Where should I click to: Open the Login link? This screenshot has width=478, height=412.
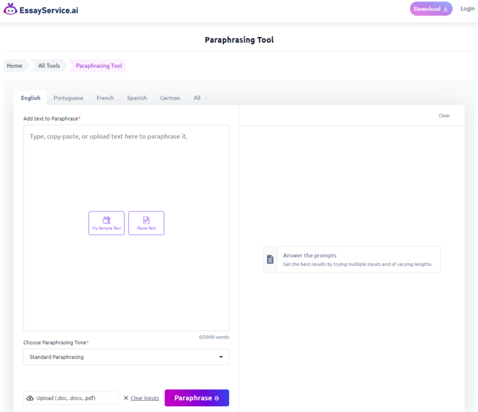click(x=467, y=9)
